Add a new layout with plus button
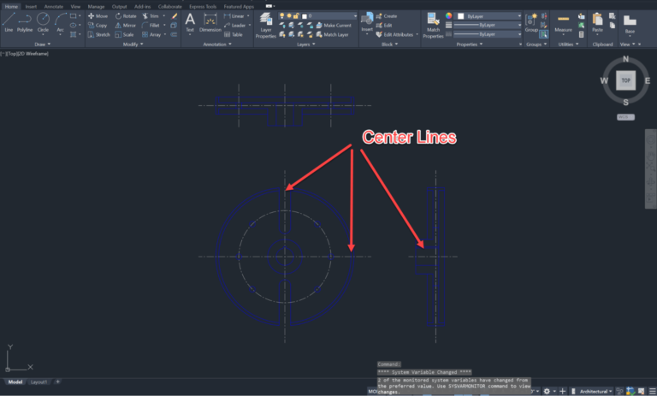Viewport: 657px width, 396px height. [57, 381]
